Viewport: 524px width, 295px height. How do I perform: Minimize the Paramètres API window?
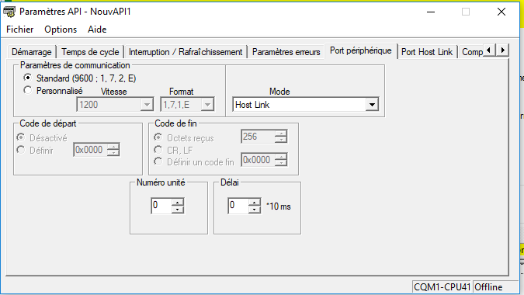(x=431, y=12)
